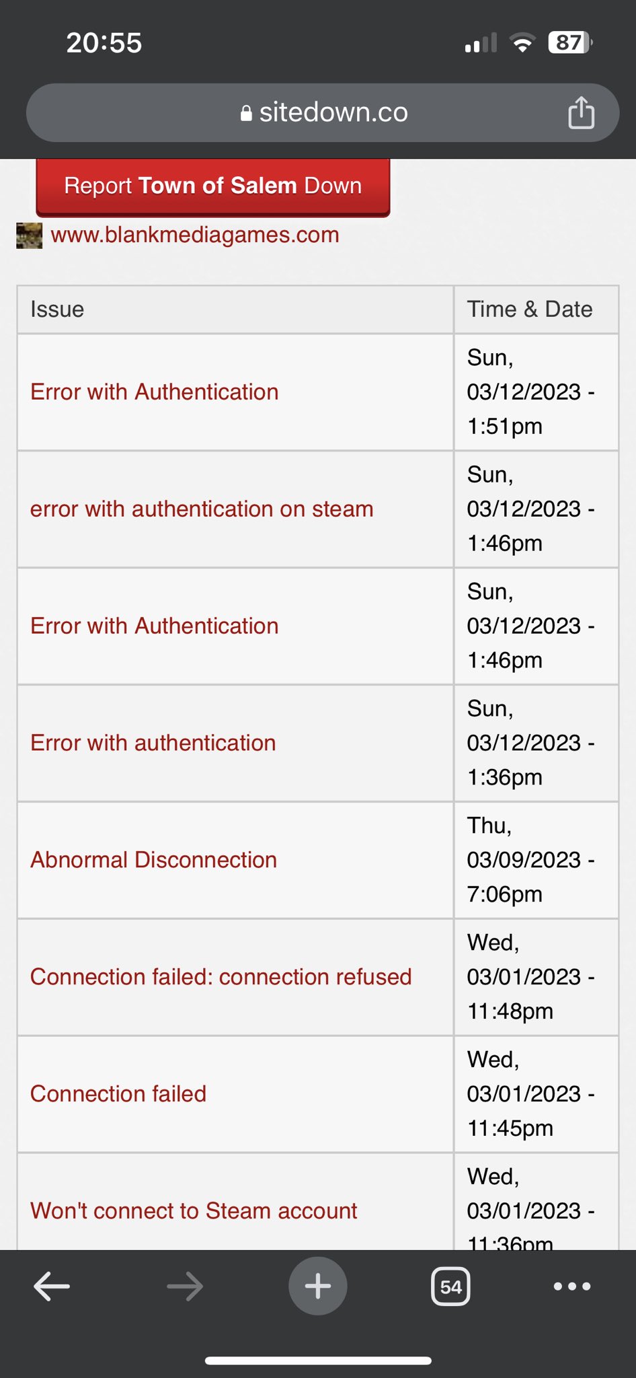This screenshot has height=1378, width=636.
Task: Open a new tab with plus icon
Action: click(x=317, y=1286)
